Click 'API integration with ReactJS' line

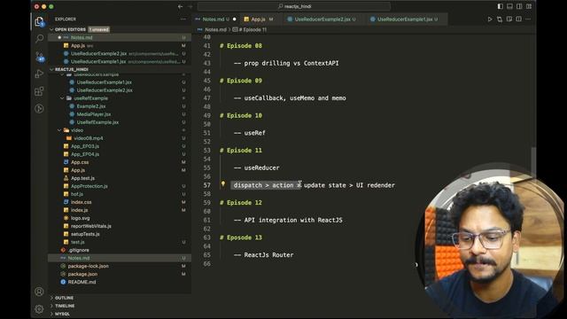pyautogui.click(x=293, y=220)
